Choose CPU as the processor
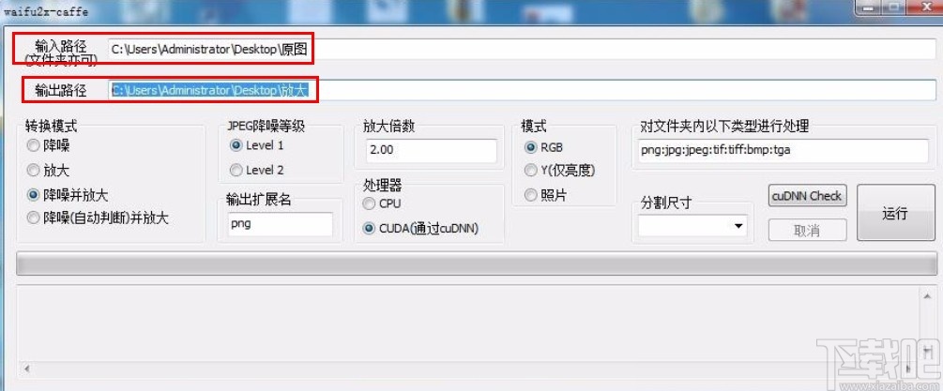The width and height of the screenshot is (943, 391). pyautogui.click(x=382, y=203)
